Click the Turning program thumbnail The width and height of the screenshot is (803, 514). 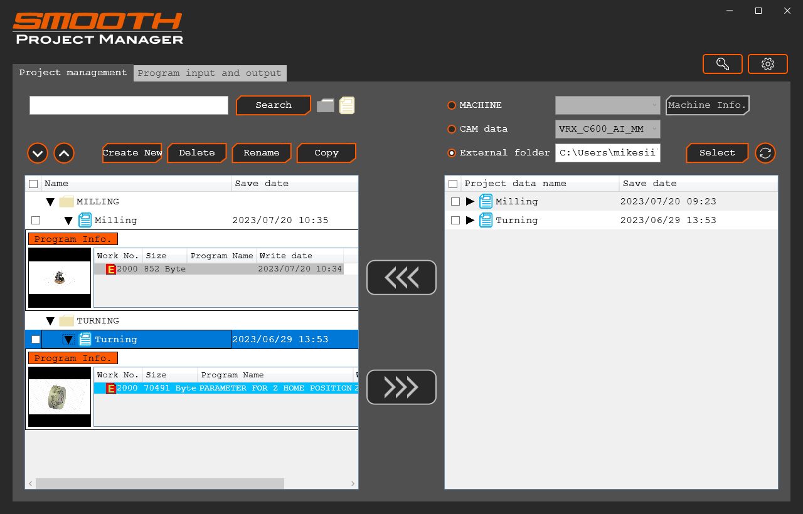[60, 397]
